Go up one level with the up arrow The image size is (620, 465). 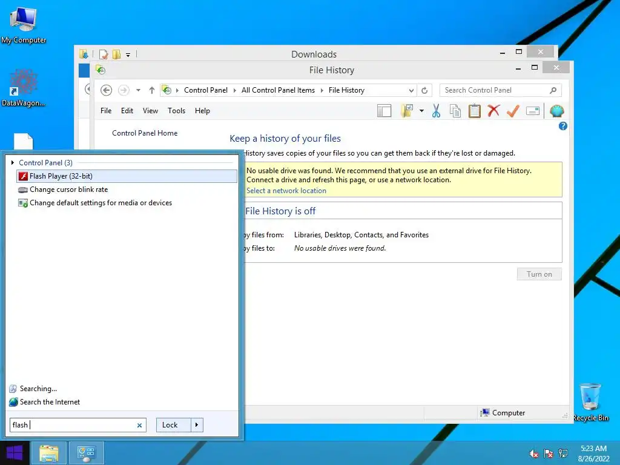pyautogui.click(x=151, y=90)
